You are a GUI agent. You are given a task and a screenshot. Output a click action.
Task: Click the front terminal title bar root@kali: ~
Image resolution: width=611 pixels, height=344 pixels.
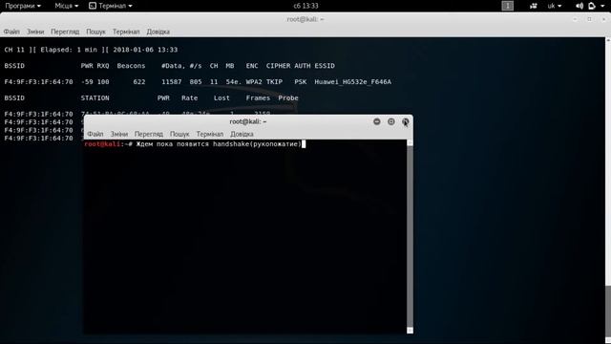tap(248, 121)
